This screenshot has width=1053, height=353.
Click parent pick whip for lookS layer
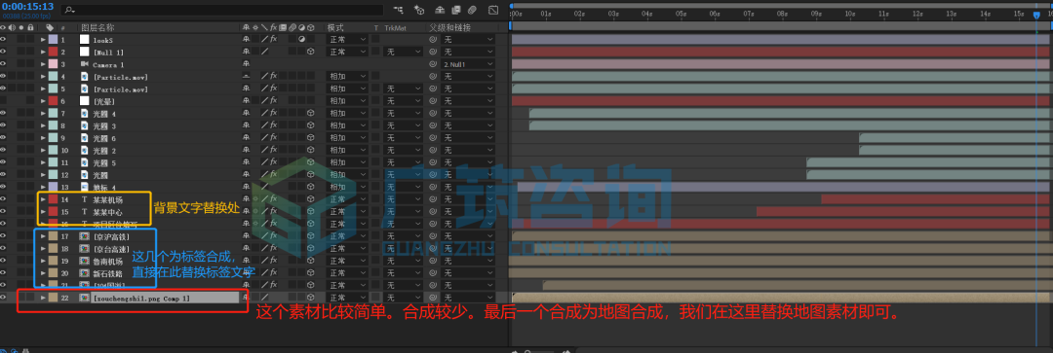433,40
